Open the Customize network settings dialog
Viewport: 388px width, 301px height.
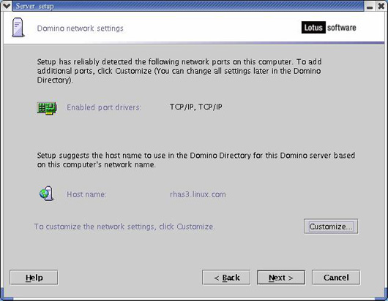[x=331, y=226]
